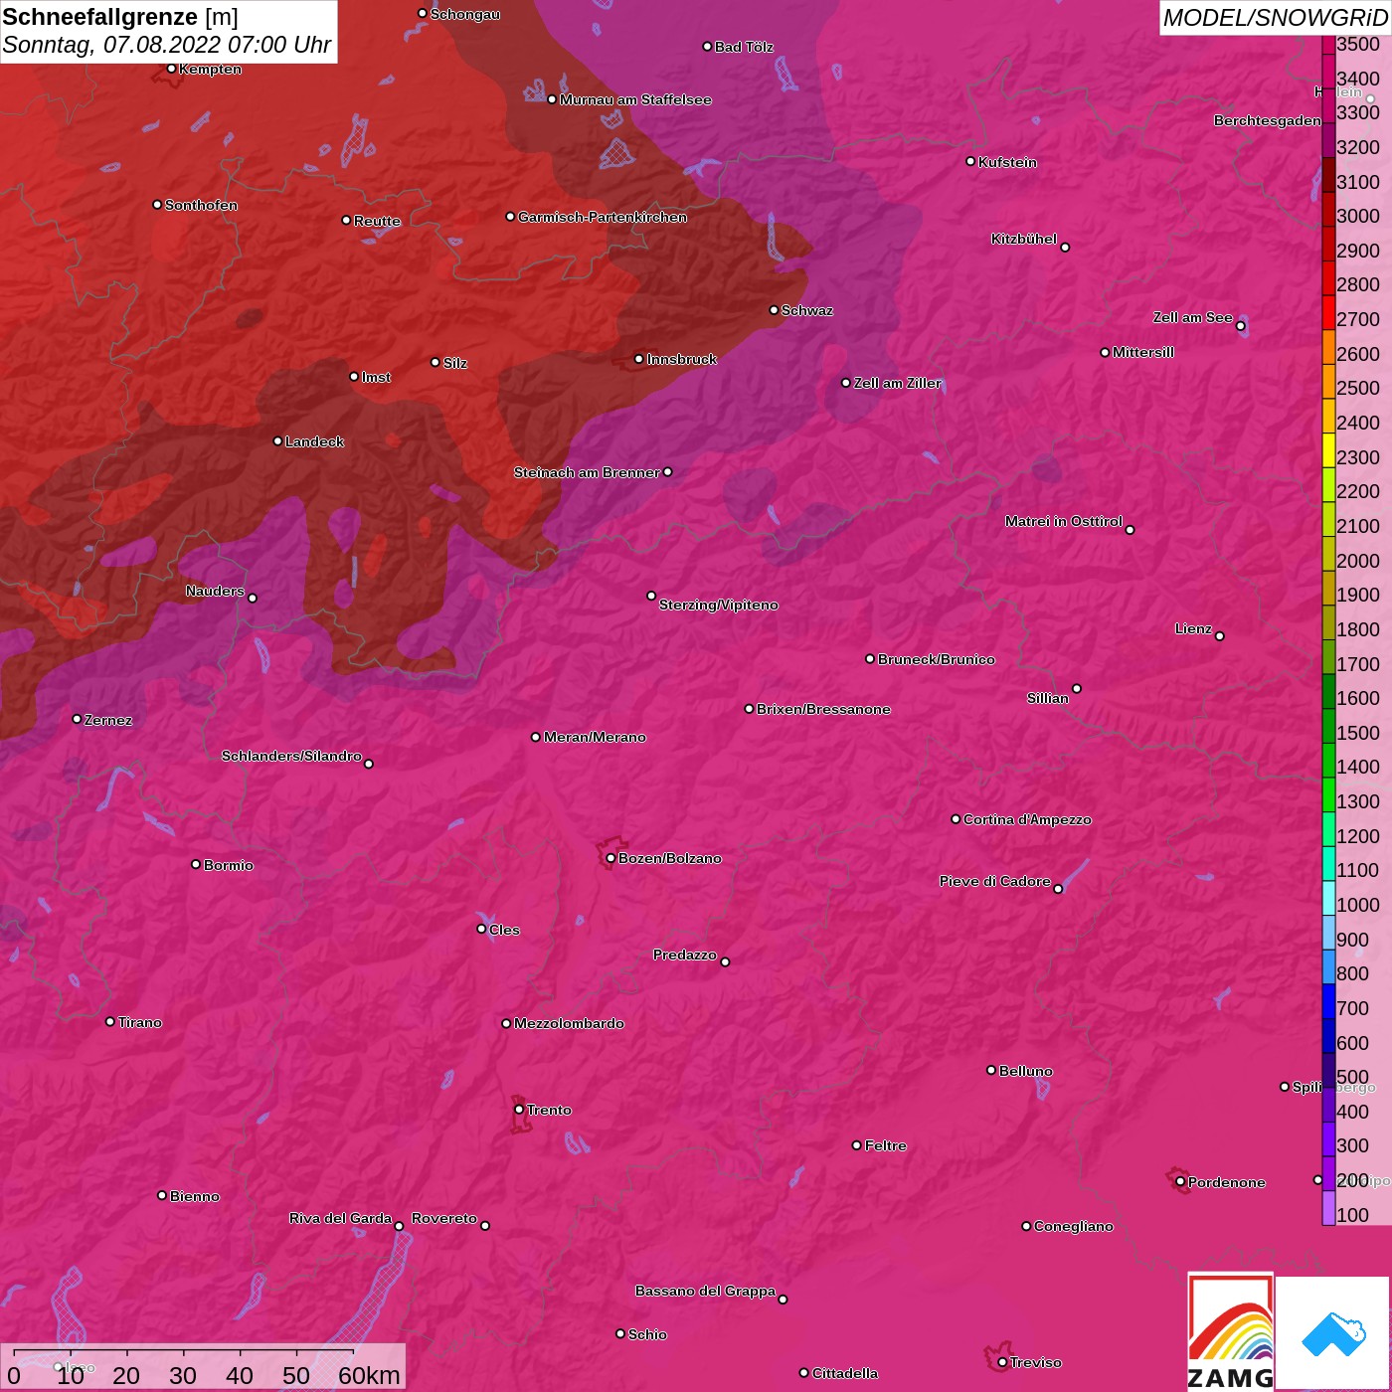Click the Berchtesgaden label
Image resolution: width=1392 pixels, height=1392 pixels.
(1268, 120)
